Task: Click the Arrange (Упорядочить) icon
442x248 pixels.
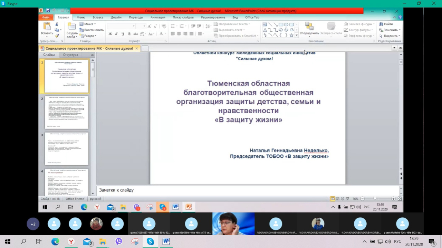Action: (x=309, y=26)
